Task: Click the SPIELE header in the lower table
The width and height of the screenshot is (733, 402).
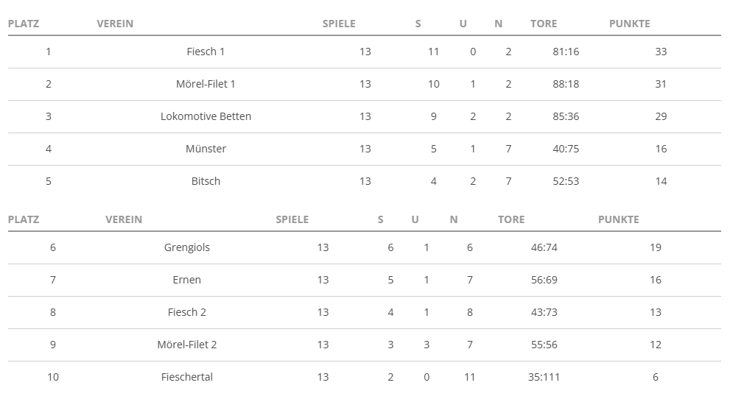Action: click(292, 219)
